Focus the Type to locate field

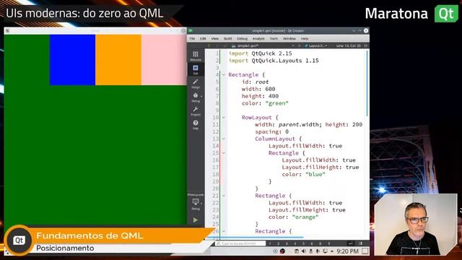pyautogui.click(x=240, y=244)
